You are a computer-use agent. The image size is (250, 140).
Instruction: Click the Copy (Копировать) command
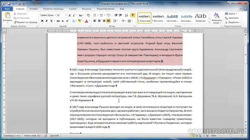coord(22,18)
